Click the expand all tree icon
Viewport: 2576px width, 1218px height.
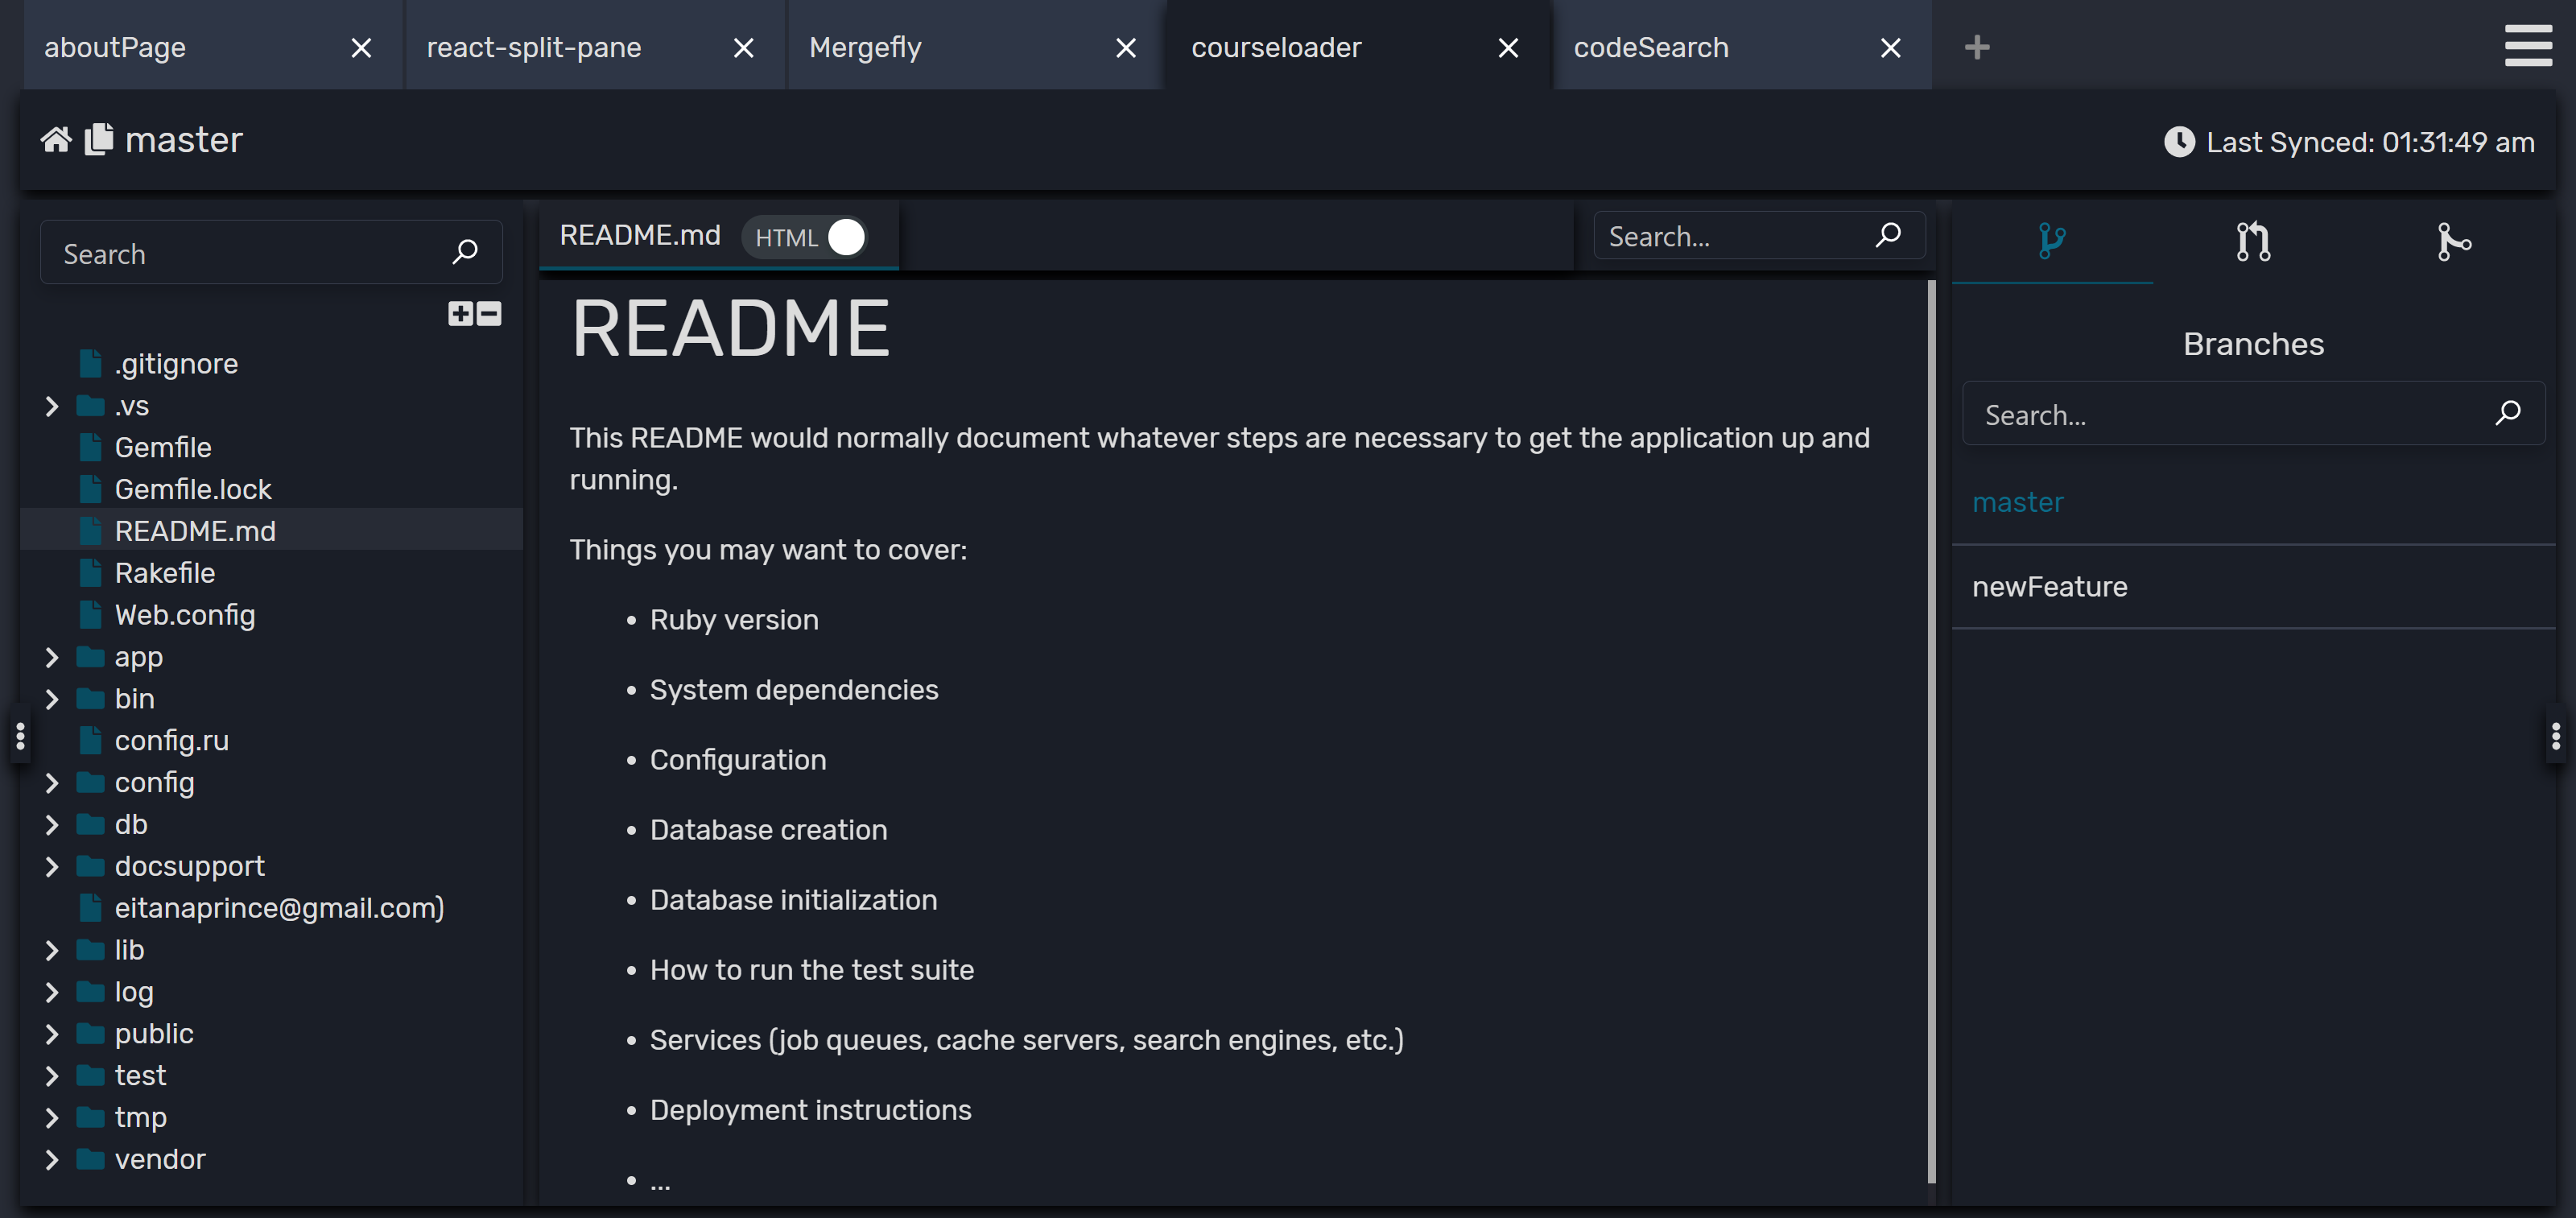click(x=460, y=314)
